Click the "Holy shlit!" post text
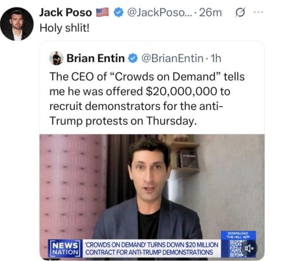The width and height of the screenshot is (286, 261). 65,28
